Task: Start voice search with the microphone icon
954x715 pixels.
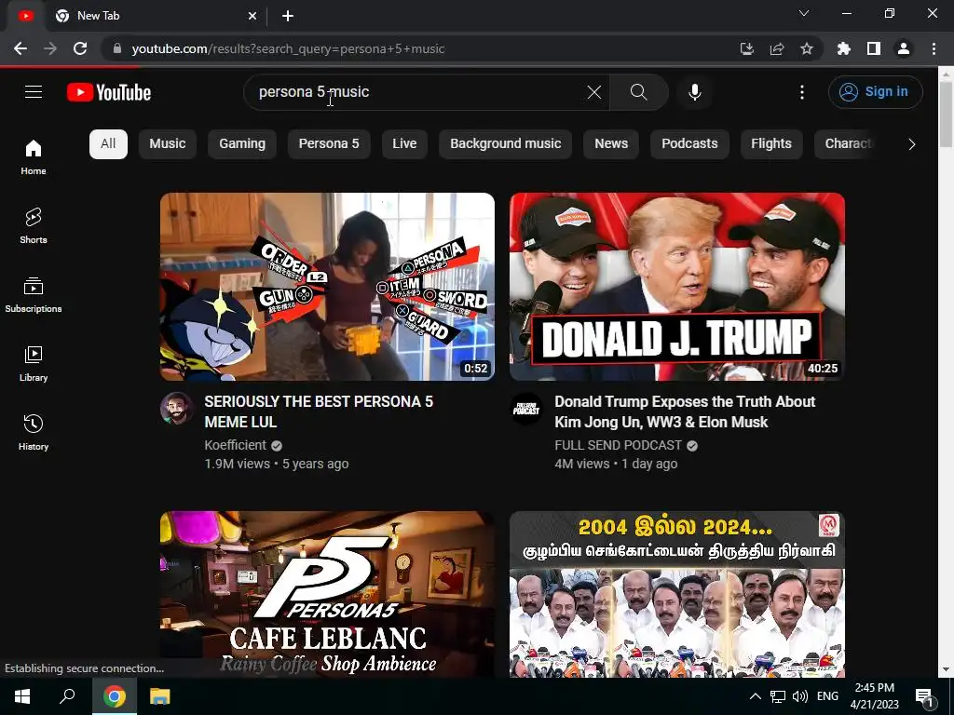Action: click(695, 92)
